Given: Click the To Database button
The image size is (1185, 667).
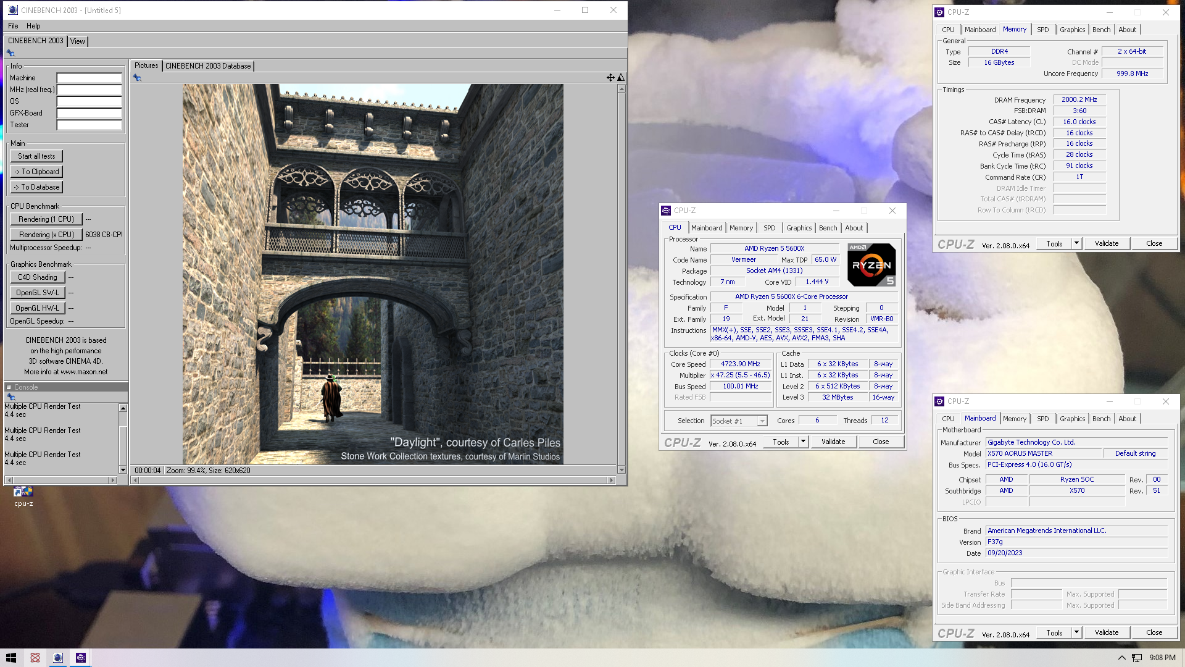Looking at the screenshot, I should tap(36, 187).
